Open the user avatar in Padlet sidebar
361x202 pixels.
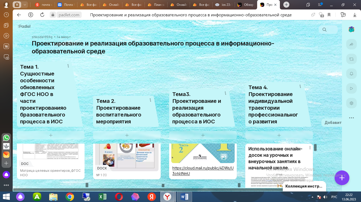click(351, 29)
